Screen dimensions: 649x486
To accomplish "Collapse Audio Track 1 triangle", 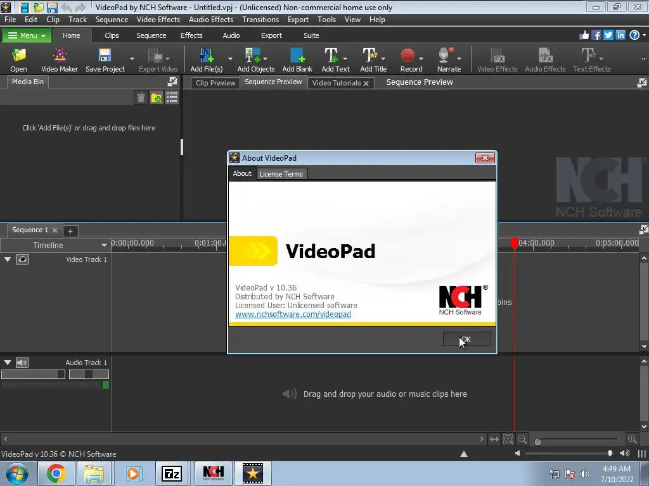I will (8, 362).
